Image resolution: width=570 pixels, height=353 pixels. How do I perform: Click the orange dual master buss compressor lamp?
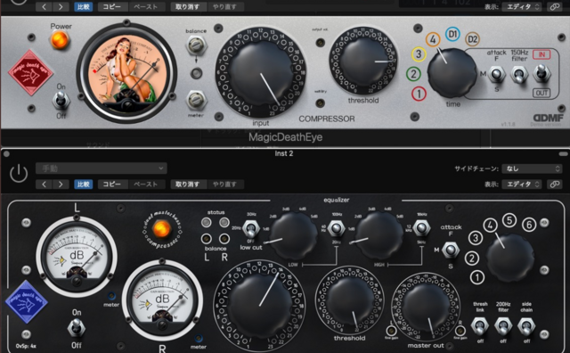[x=161, y=229]
